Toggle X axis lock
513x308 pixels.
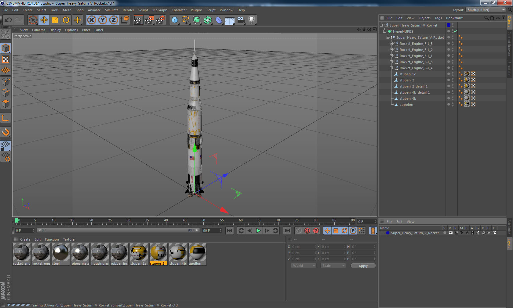tap(92, 20)
